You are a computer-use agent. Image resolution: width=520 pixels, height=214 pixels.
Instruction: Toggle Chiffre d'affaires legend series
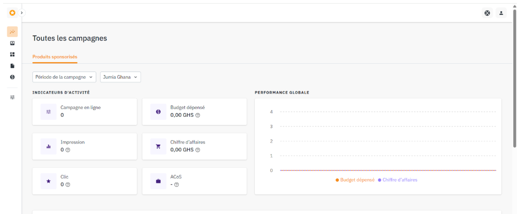tap(397, 180)
